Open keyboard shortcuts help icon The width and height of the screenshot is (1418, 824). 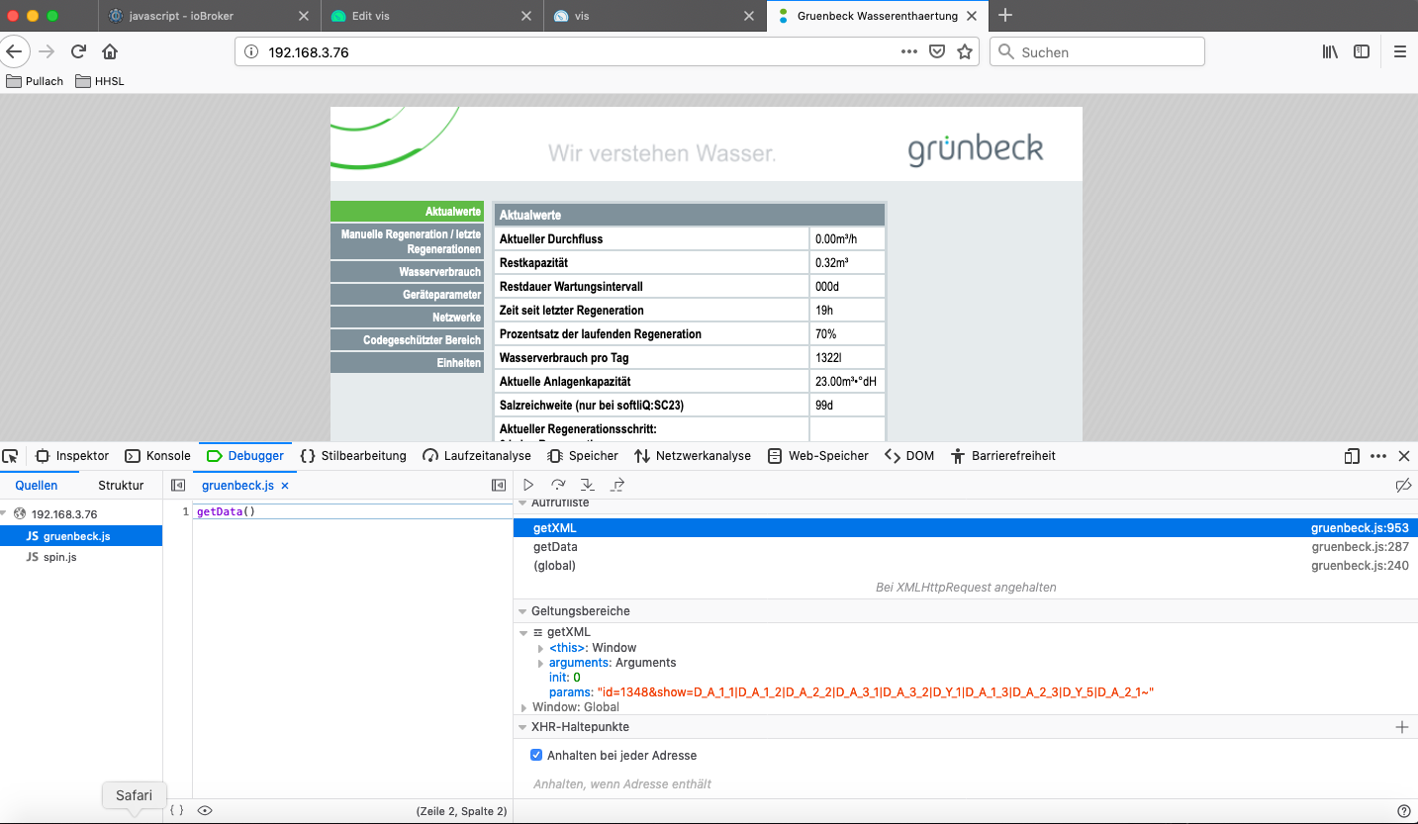pos(1403,810)
